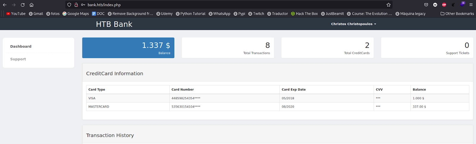Open the DOC bookmark
The height and width of the screenshot is (144, 476).
pos(98,14)
